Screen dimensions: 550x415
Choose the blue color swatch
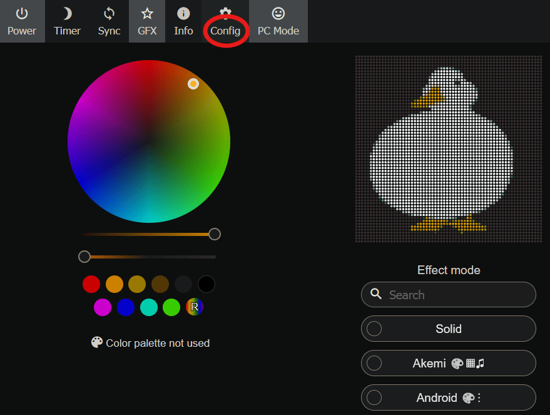[x=126, y=307]
